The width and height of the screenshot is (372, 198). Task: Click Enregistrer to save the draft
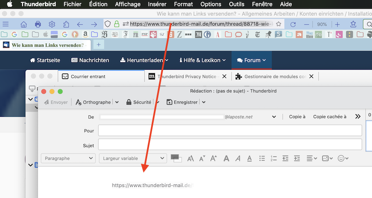pyautogui.click(x=182, y=102)
